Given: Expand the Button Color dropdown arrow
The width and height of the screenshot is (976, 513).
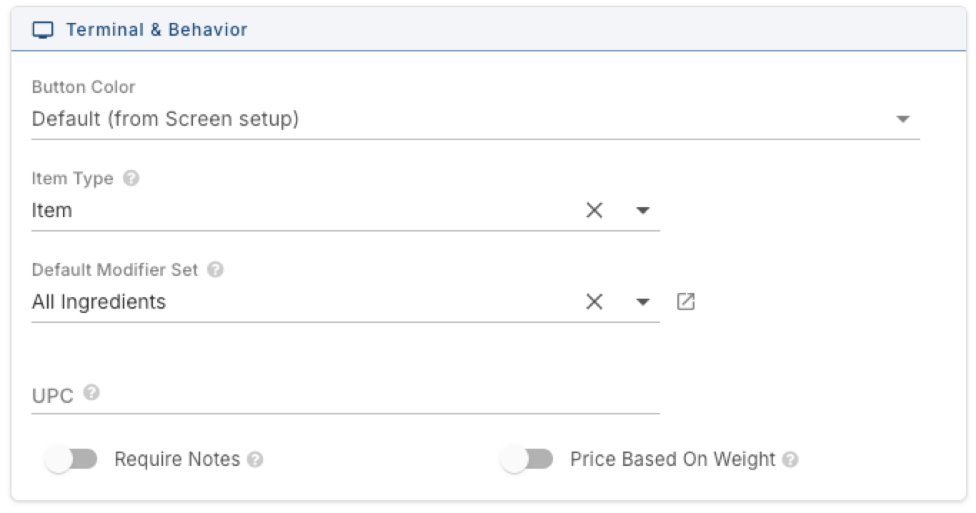Looking at the screenshot, I should pos(903,119).
